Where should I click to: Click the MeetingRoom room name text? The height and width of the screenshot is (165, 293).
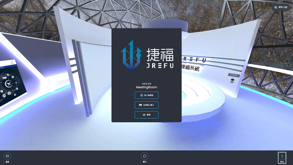click(146, 87)
